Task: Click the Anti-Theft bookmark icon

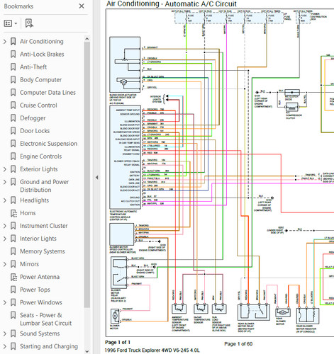Action: pos(13,67)
